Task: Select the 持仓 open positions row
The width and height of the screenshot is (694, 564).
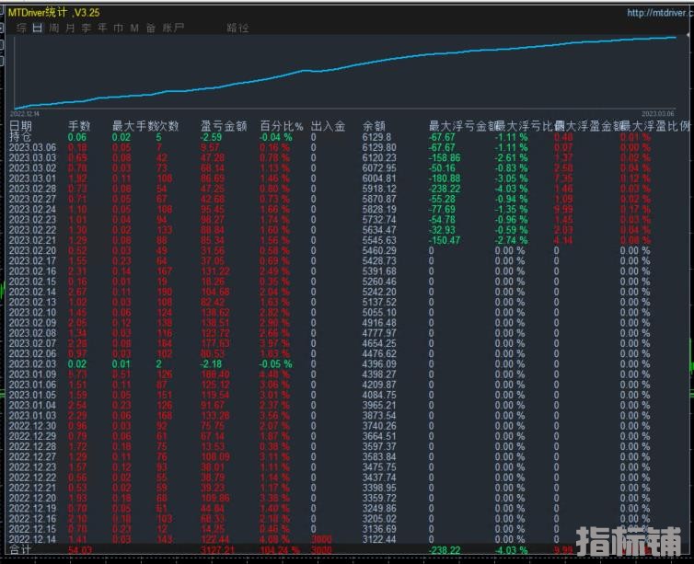Action: pyautogui.click(x=21, y=136)
